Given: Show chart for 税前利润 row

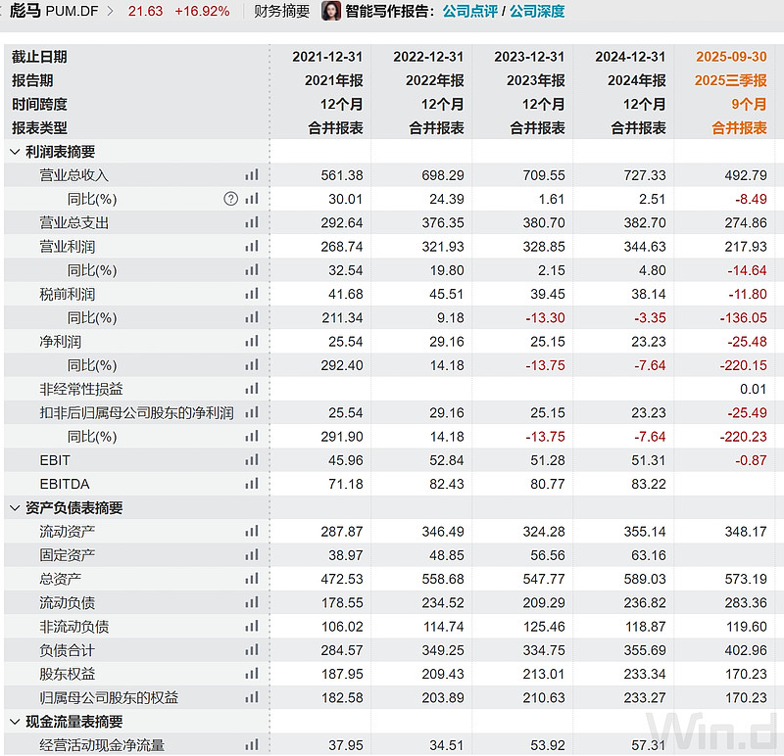Looking at the screenshot, I should [252, 294].
